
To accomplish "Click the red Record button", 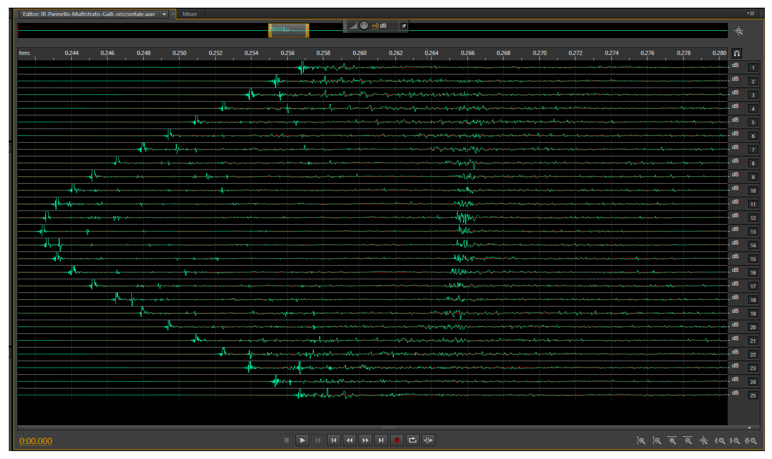I will click(x=396, y=440).
